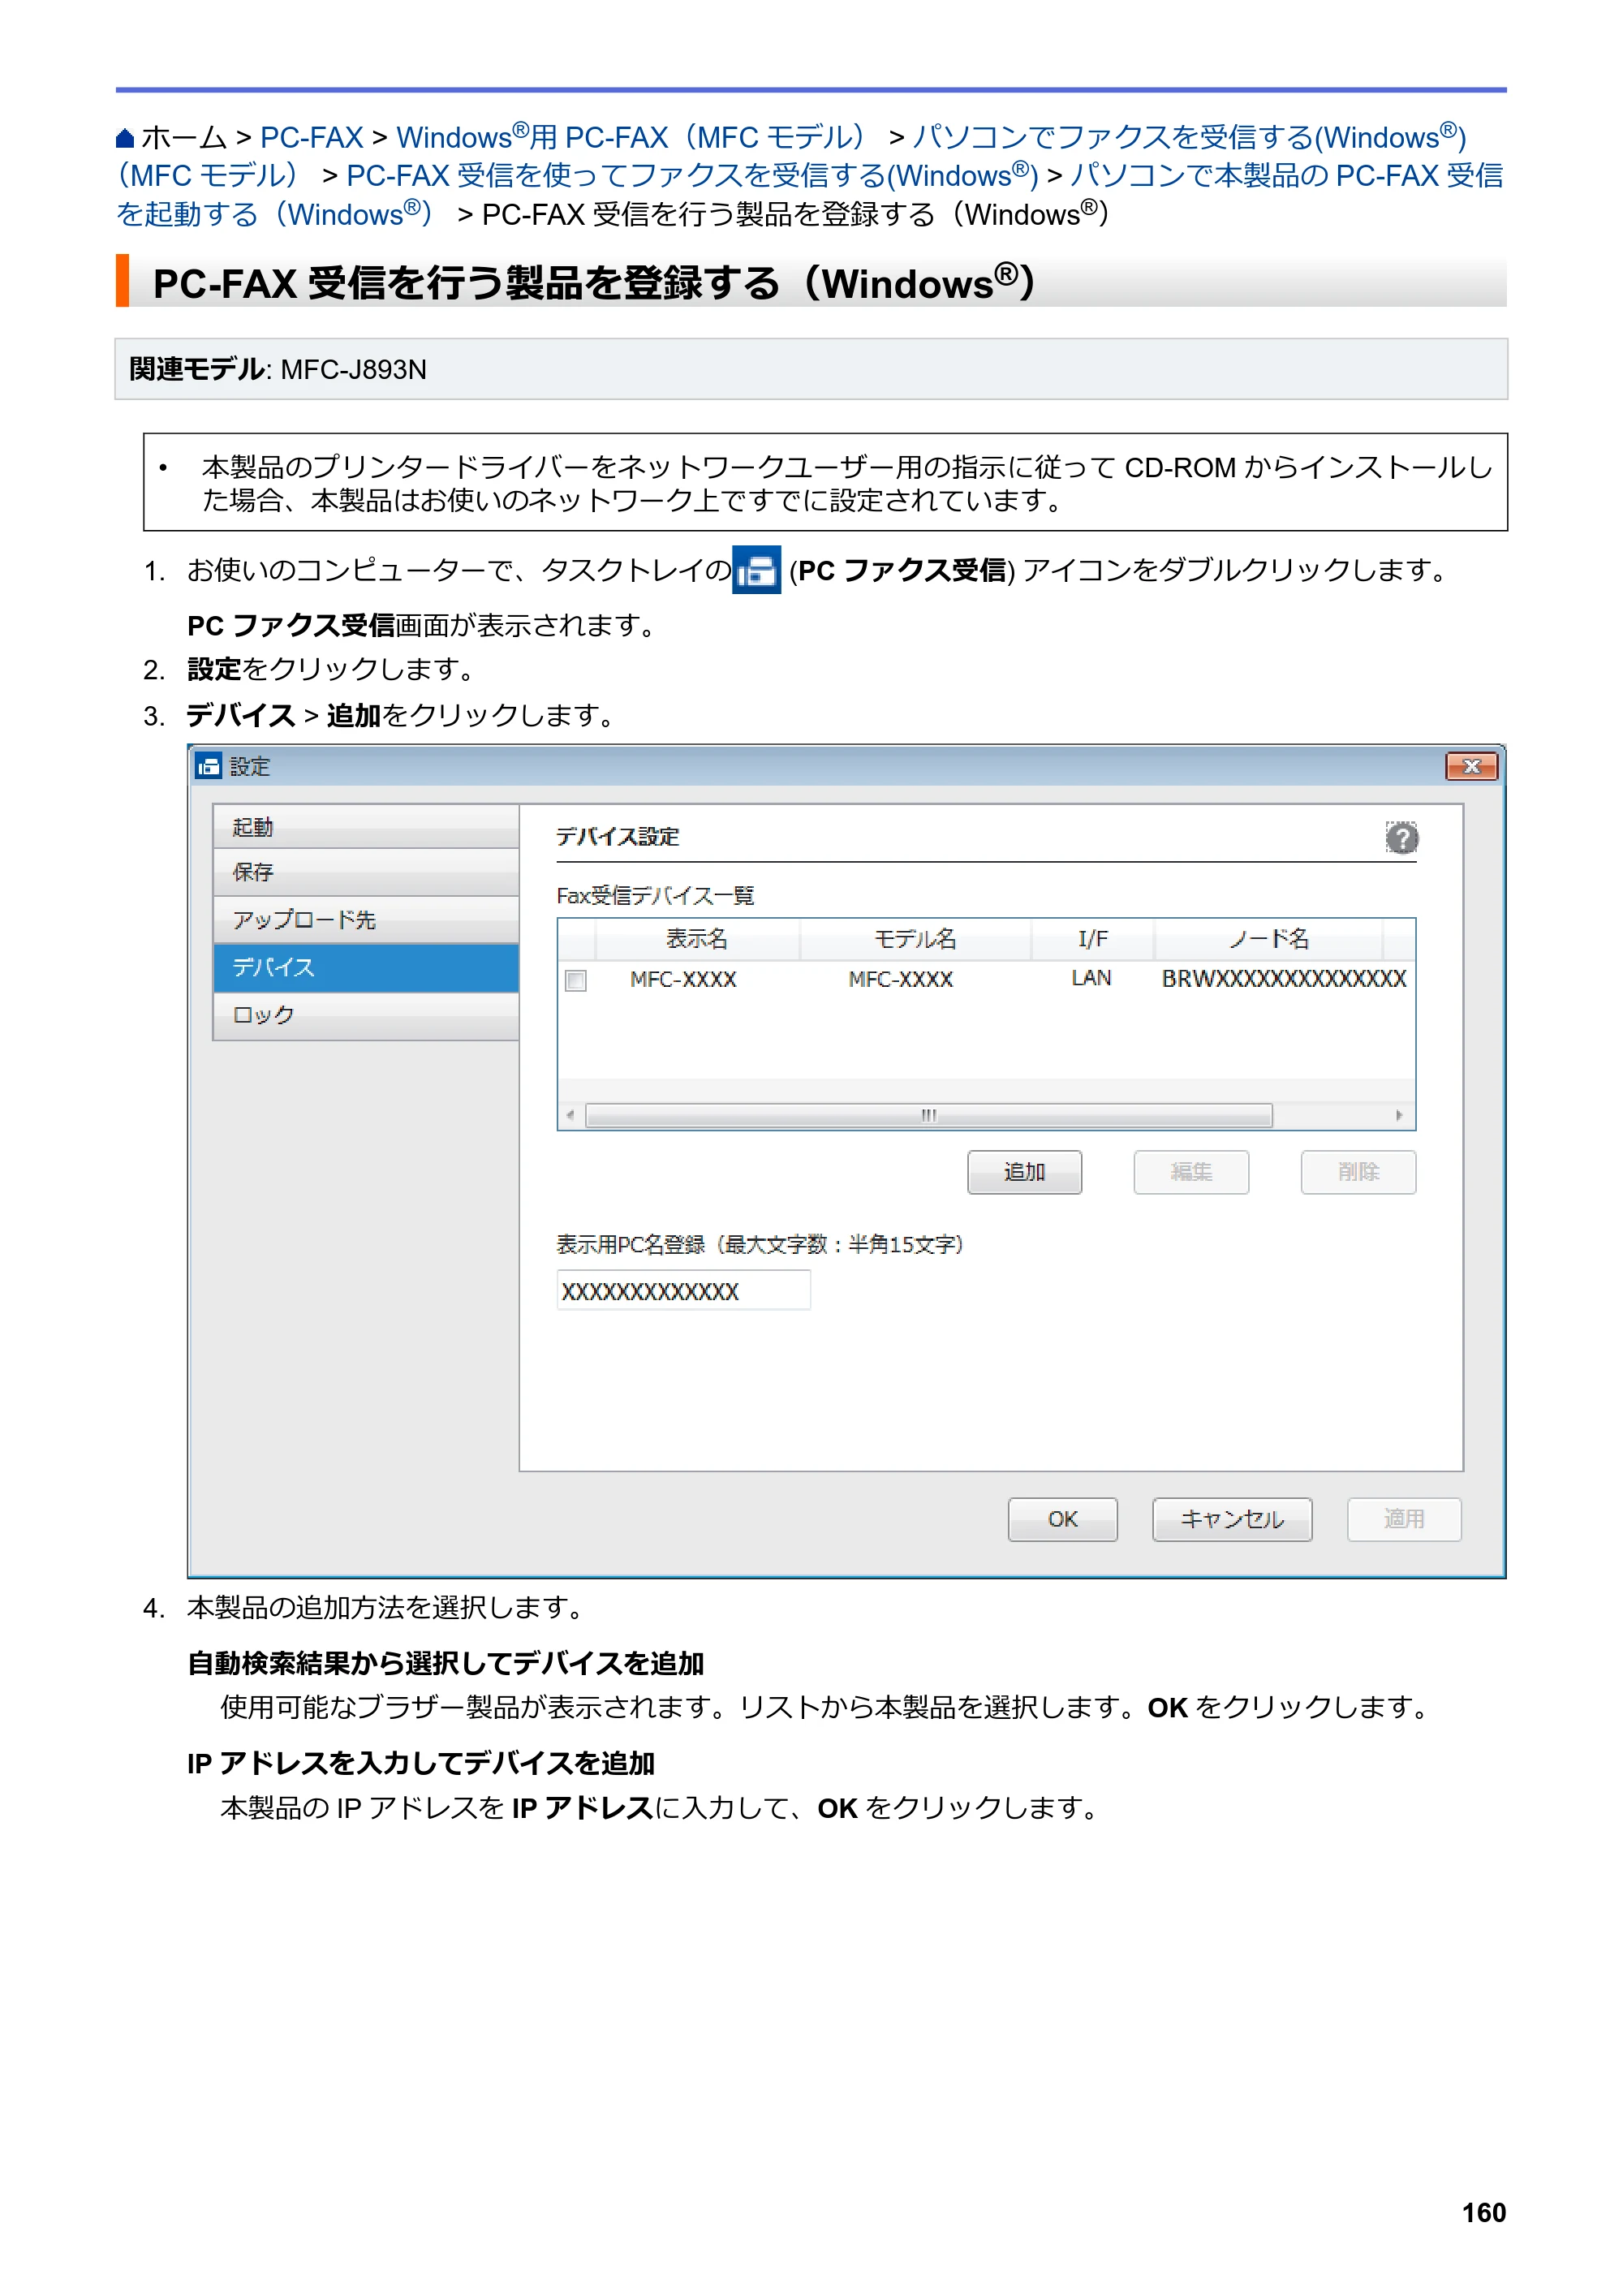Click the ノード名 column header
The width and height of the screenshot is (1623, 2296).
pyautogui.click(x=1269, y=939)
